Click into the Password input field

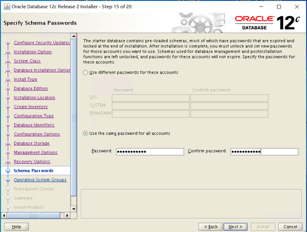(150, 152)
